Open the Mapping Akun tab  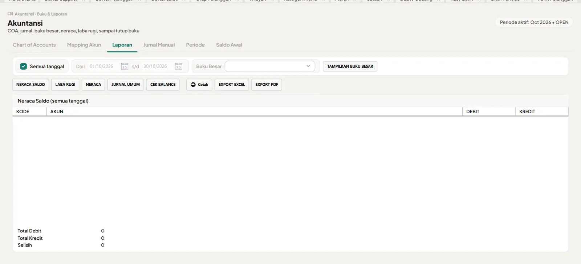(84, 45)
